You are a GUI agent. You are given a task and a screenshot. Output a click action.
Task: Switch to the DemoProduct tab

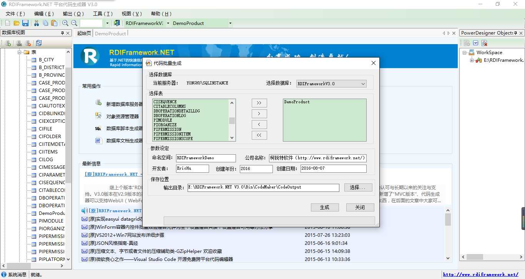(x=110, y=33)
